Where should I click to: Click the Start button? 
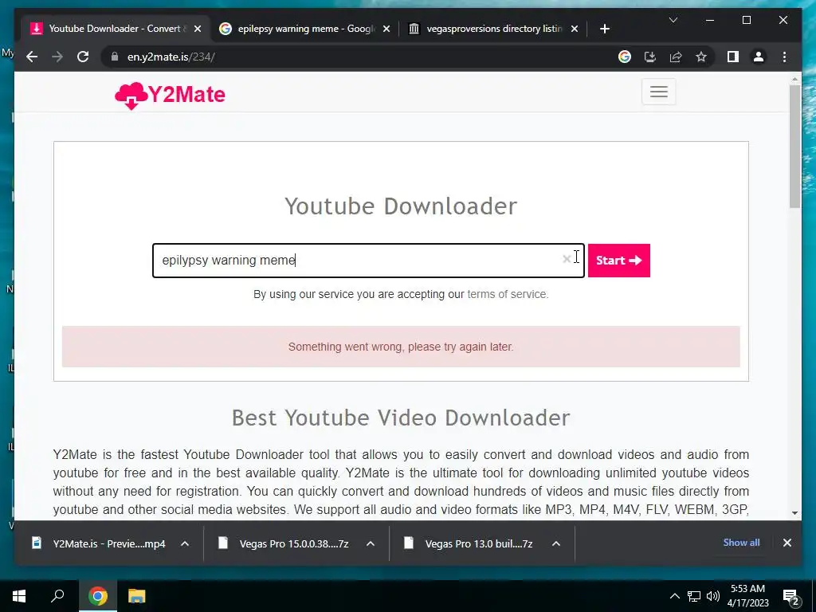(618, 261)
